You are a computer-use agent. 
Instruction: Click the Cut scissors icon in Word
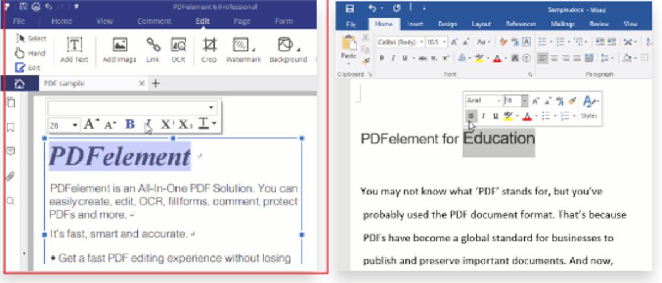365,37
